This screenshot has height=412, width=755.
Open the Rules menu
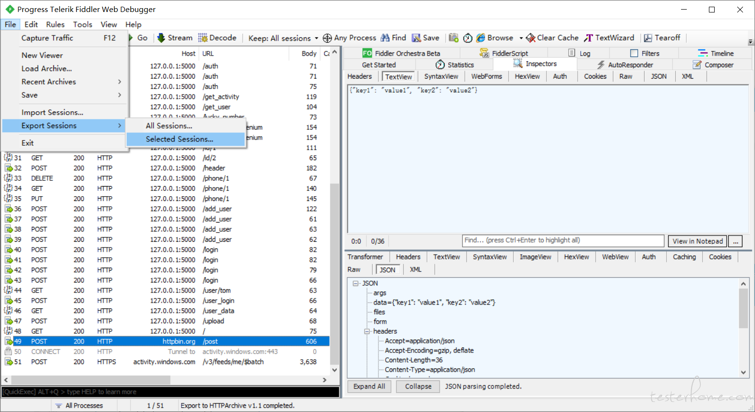55,24
